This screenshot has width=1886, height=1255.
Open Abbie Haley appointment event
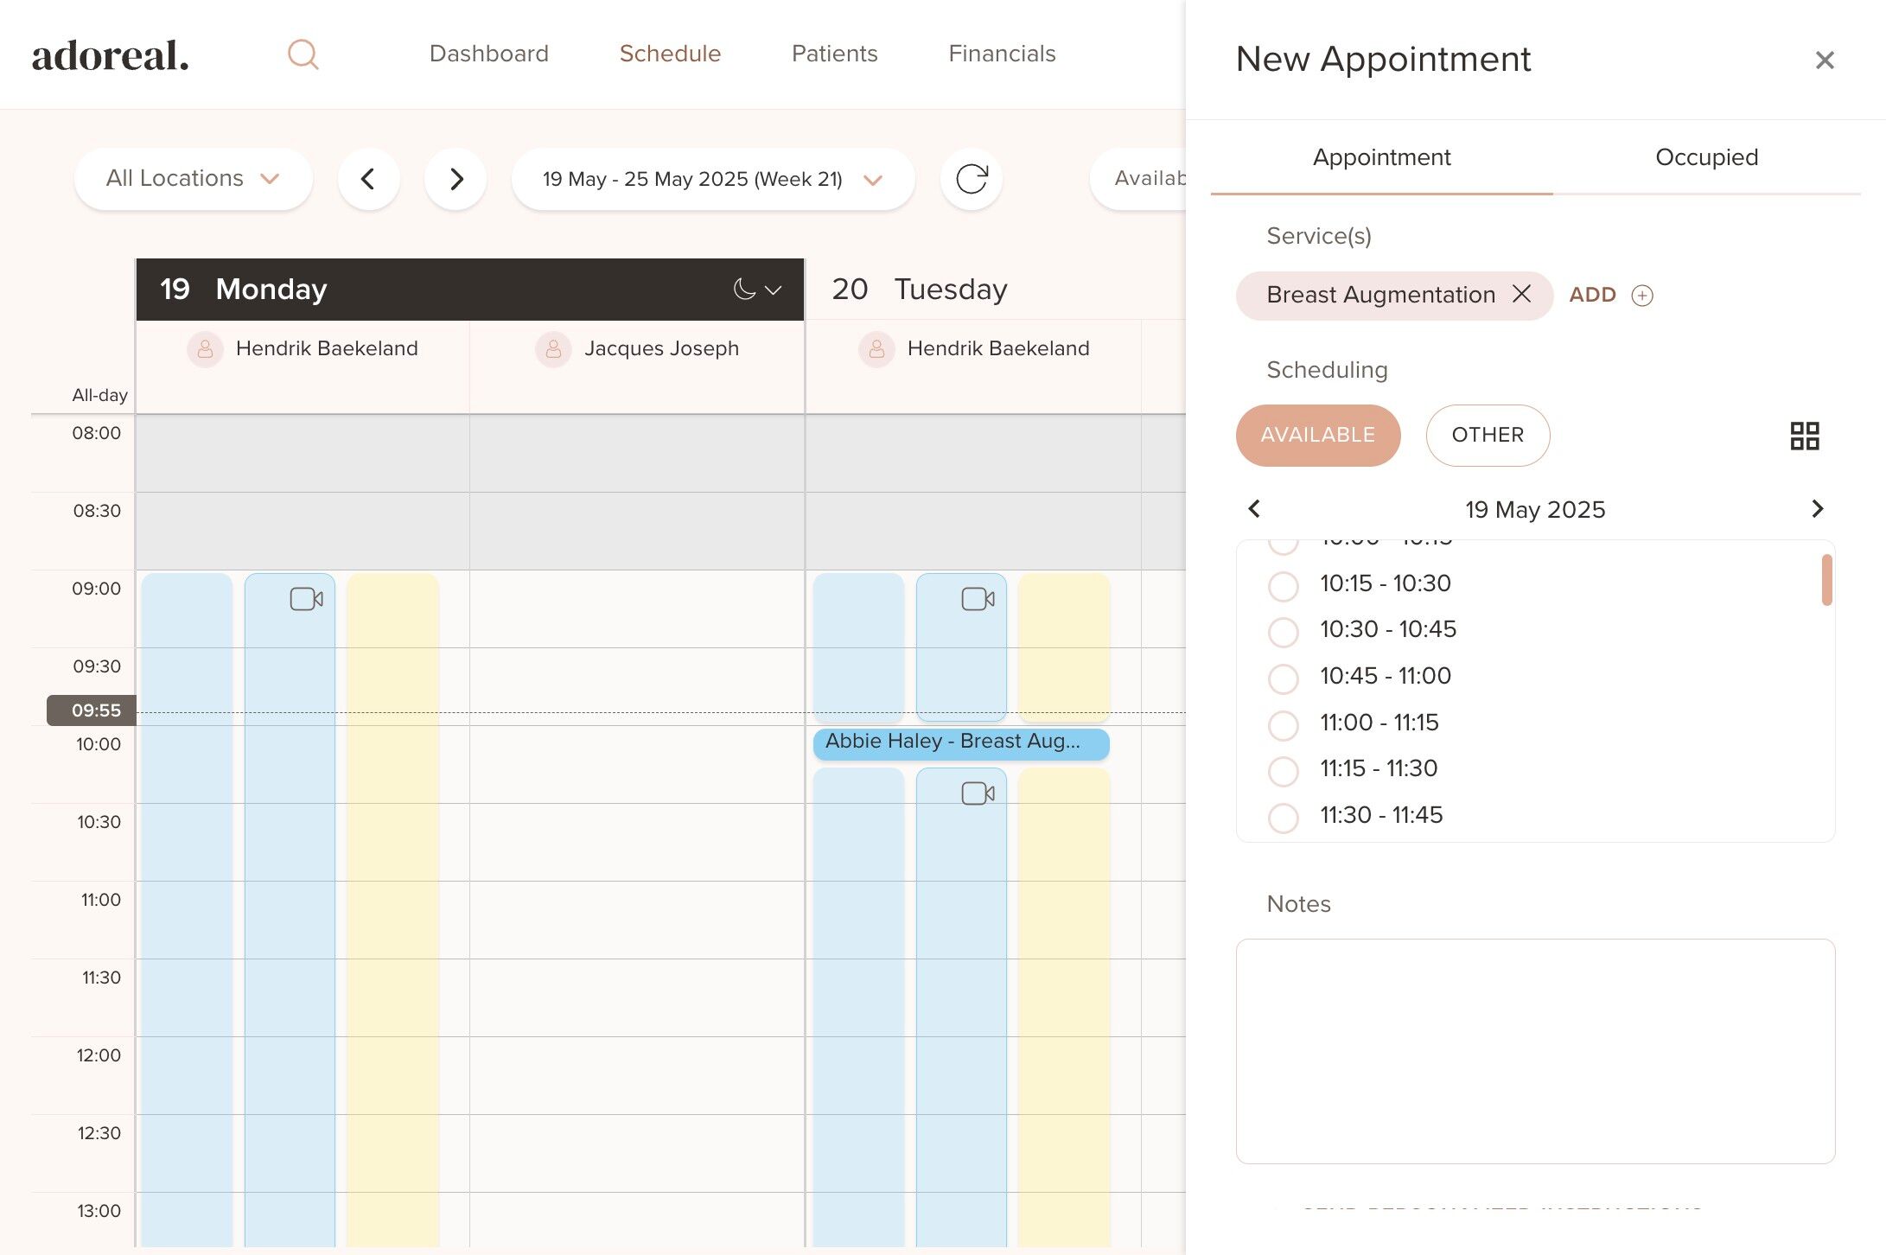(x=959, y=742)
